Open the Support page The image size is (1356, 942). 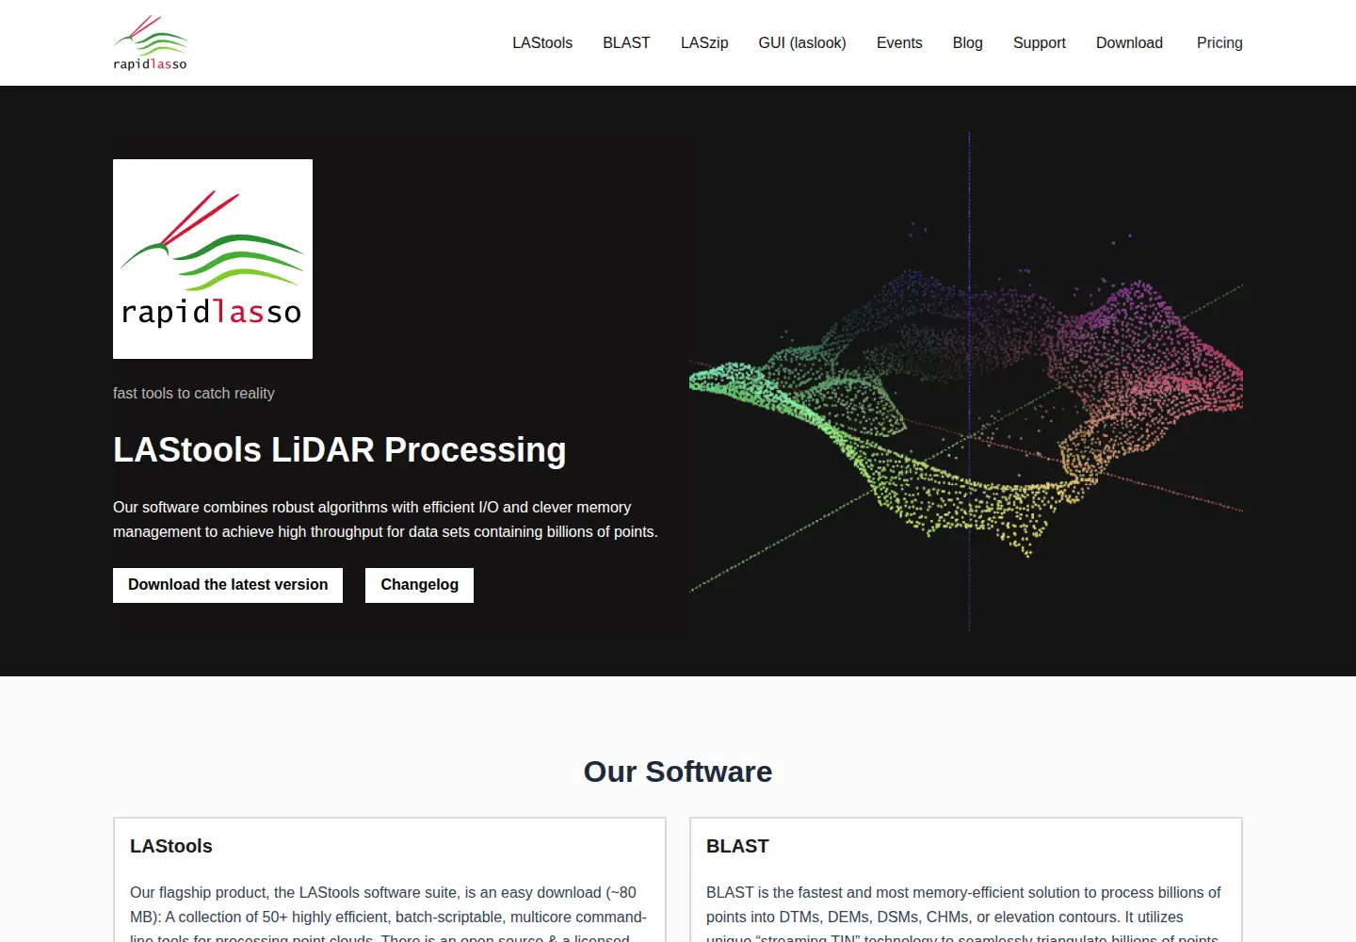pyautogui.click(x=1040, y=43)
